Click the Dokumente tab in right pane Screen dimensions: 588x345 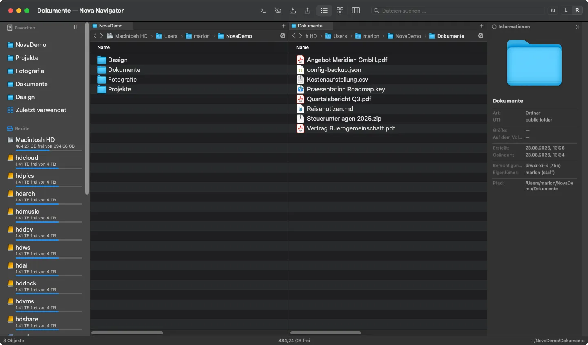310,26
